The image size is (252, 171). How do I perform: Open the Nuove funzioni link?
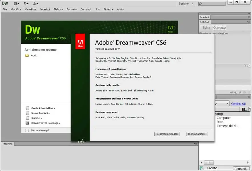pyautogui.click(x=41, y=113)
